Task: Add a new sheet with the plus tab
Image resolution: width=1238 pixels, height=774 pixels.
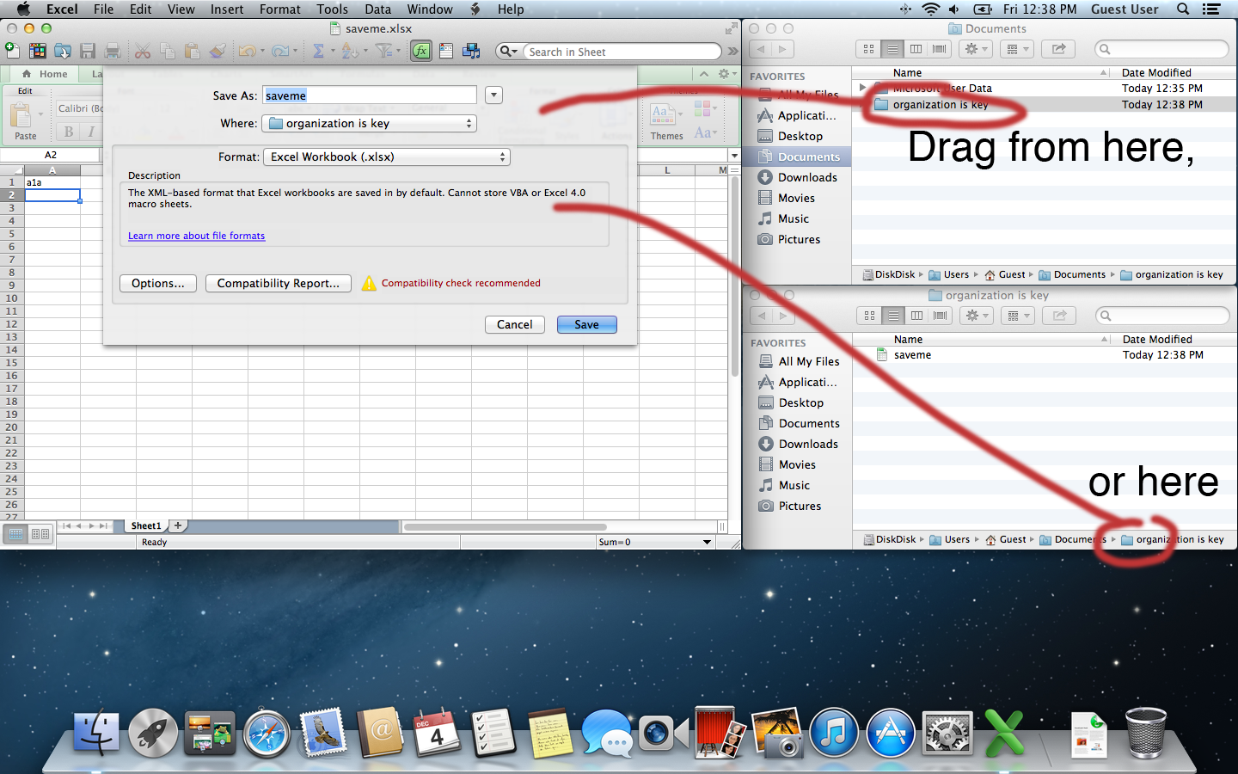Action: tap(178, 525)
